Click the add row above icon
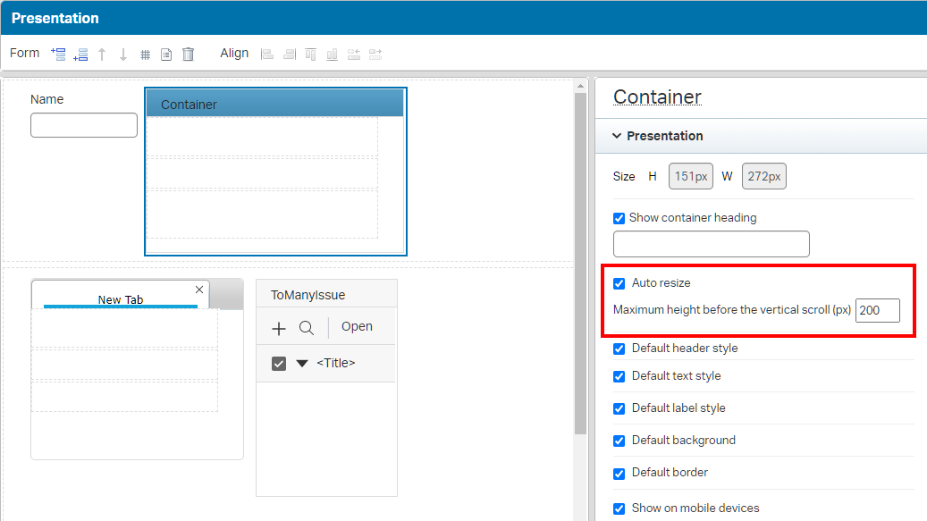 (x=58, y=55)
